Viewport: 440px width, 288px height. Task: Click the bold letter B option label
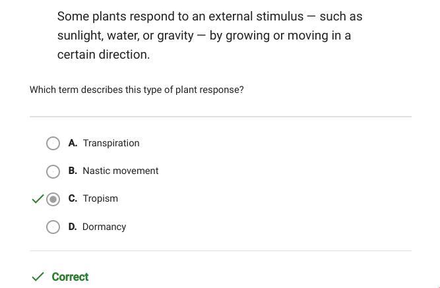coord(73,171)
